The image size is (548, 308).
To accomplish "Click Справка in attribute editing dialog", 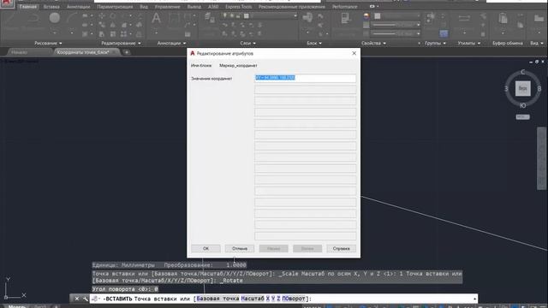I will [x=341, y=248].
